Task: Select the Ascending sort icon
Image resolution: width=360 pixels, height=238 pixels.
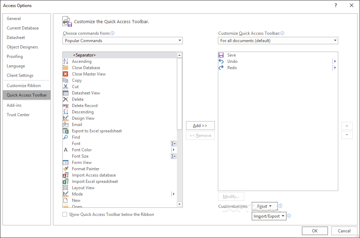Action: coord(66,61)
